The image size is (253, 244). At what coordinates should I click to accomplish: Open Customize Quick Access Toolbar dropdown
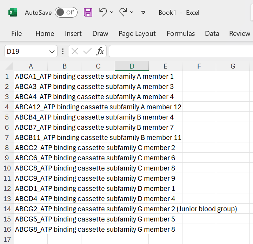143,12
